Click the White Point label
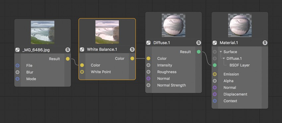This screenshot has width=282, height=123. [101, 72]
